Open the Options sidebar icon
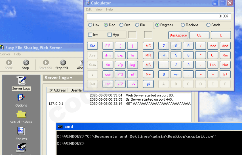The image size is (242, 155). pyautogui.click(x=21, y=97)
